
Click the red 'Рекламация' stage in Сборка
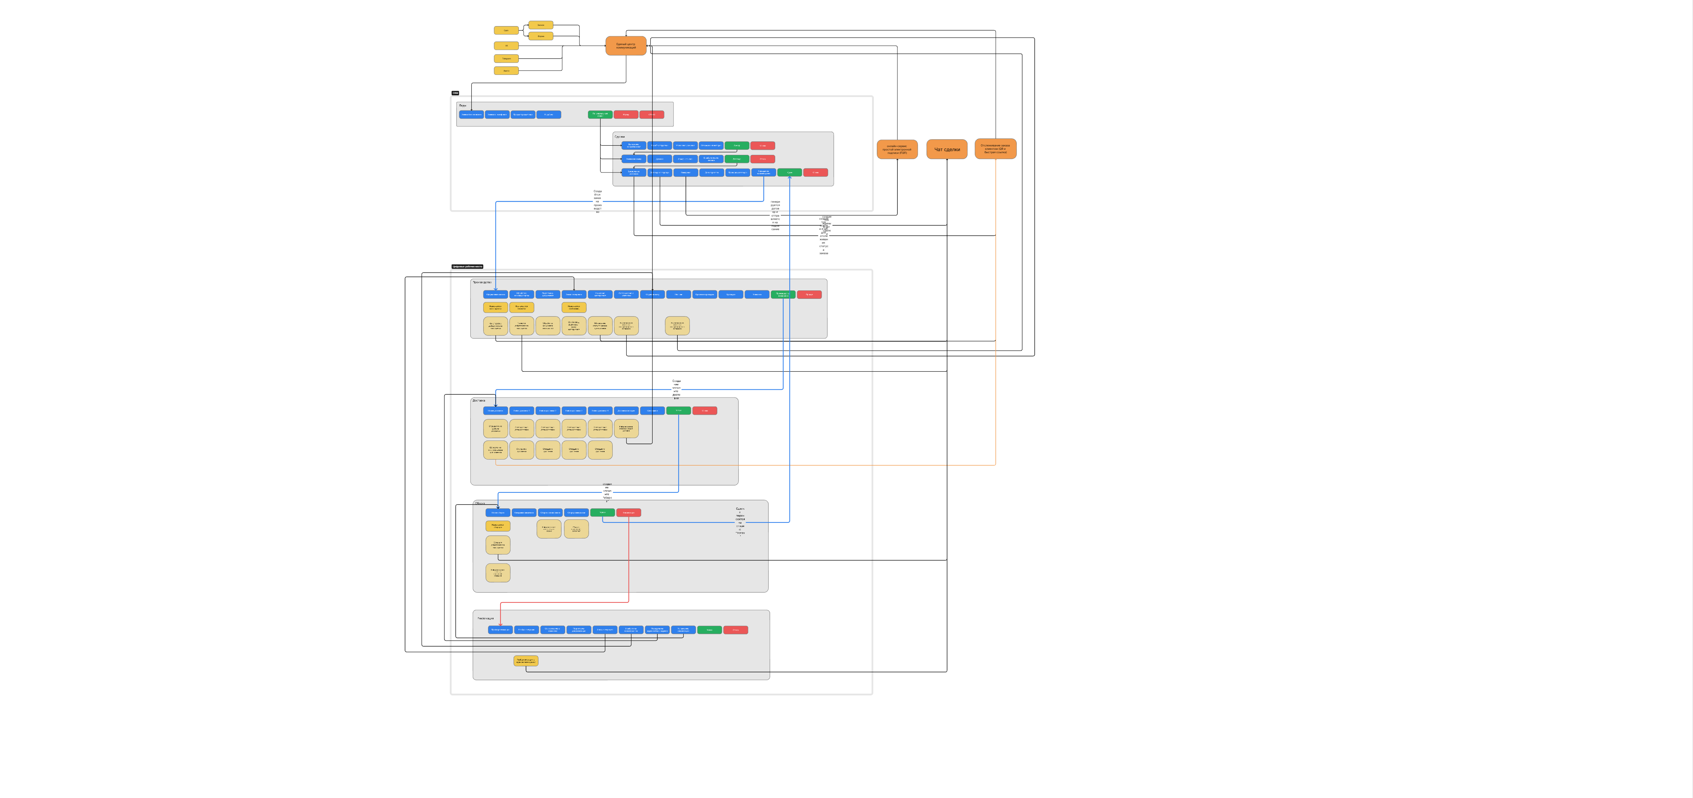628,513
